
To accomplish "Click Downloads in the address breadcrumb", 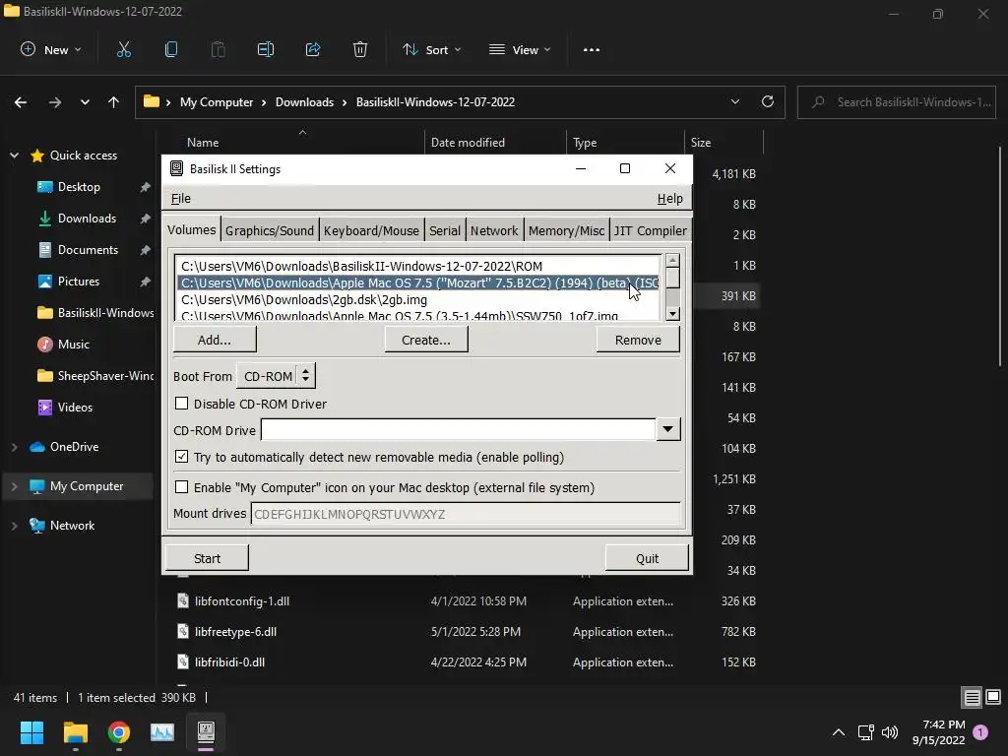I will tap(304, 102).
